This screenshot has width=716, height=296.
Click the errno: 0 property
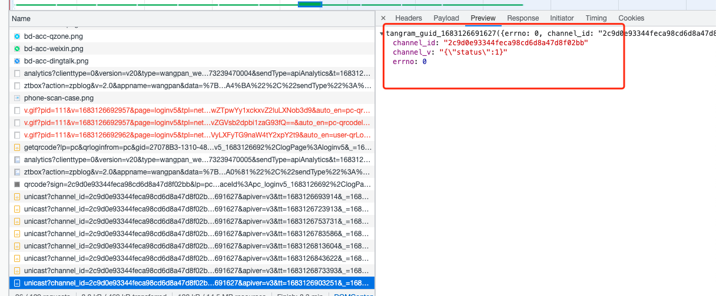(x=410, y=62)
